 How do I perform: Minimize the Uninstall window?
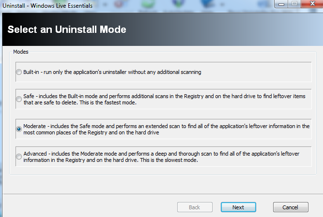pos(282,4)
